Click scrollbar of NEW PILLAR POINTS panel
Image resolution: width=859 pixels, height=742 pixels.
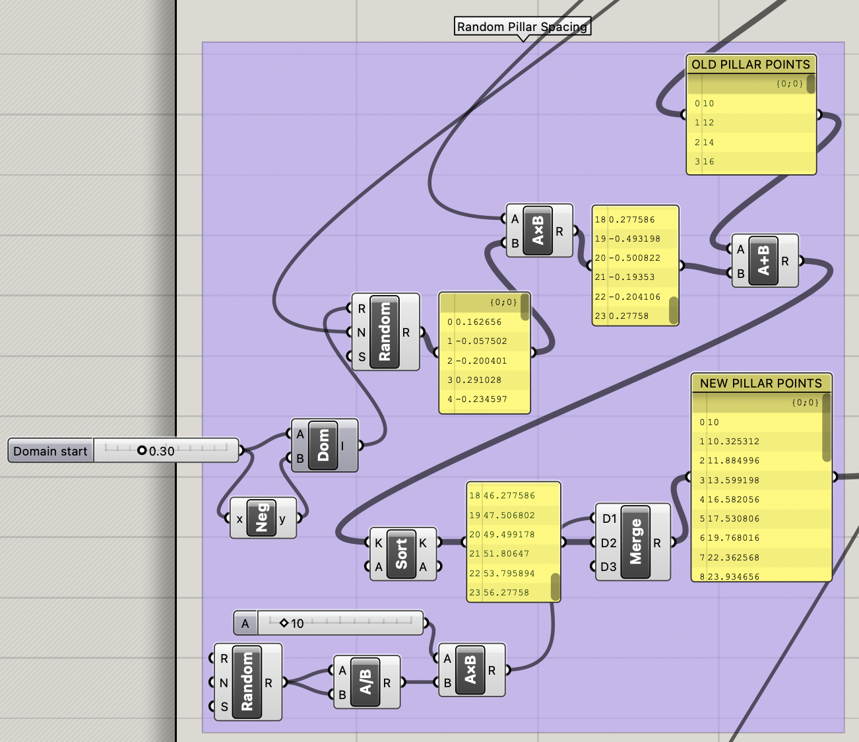click(827, 428)
